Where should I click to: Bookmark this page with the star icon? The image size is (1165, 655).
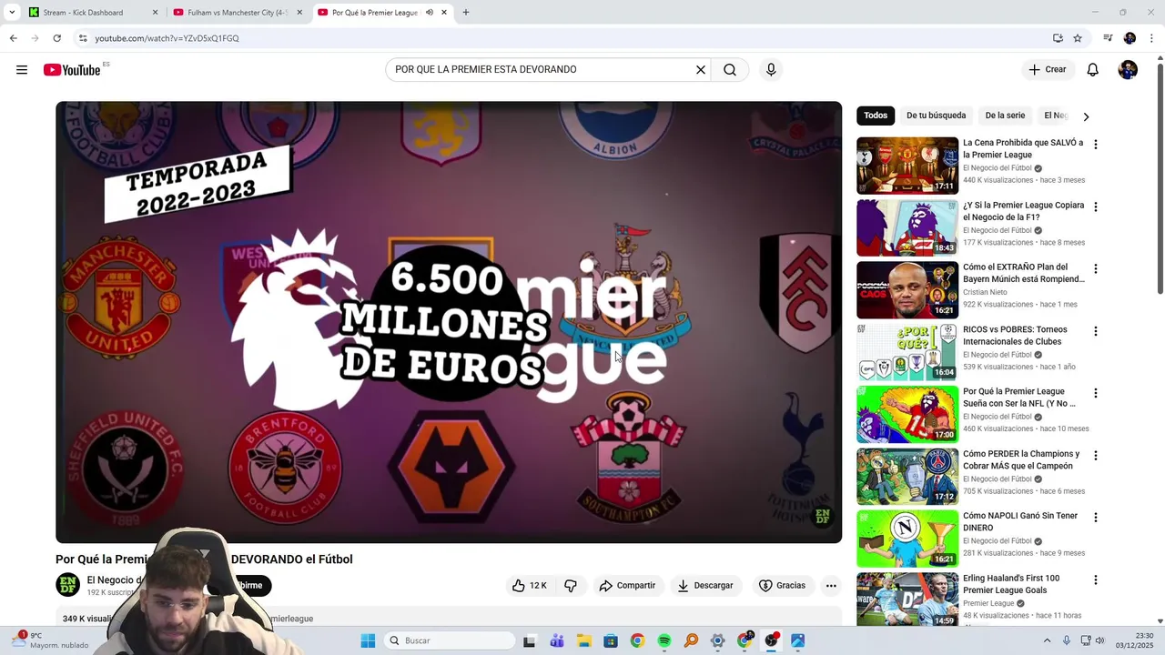point(1078,38)
